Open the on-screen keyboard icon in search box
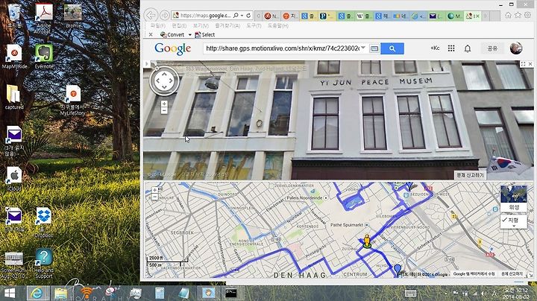Viewport: 537px width, 301px height. tap(374, 48)
